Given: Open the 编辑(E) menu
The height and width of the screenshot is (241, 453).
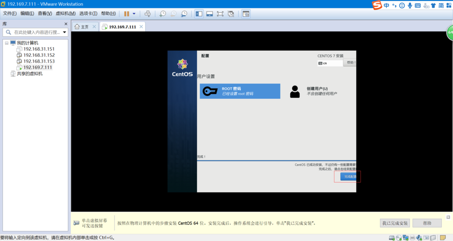Looking at the screenshot, I should [x=27, y=13].
